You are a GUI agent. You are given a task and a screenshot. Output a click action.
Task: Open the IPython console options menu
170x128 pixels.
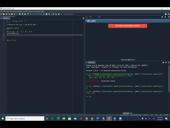pos(169,62)
